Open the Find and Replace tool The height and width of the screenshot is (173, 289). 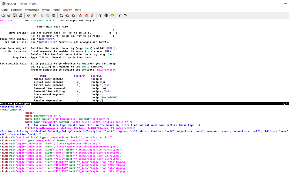pos(61,16)
